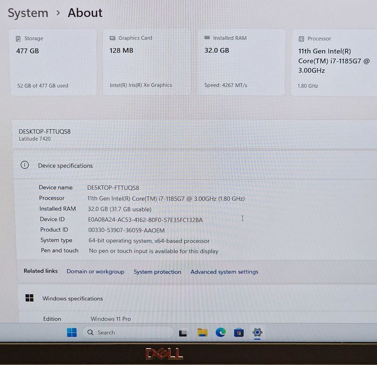Select the System type value text

(149, 241)
